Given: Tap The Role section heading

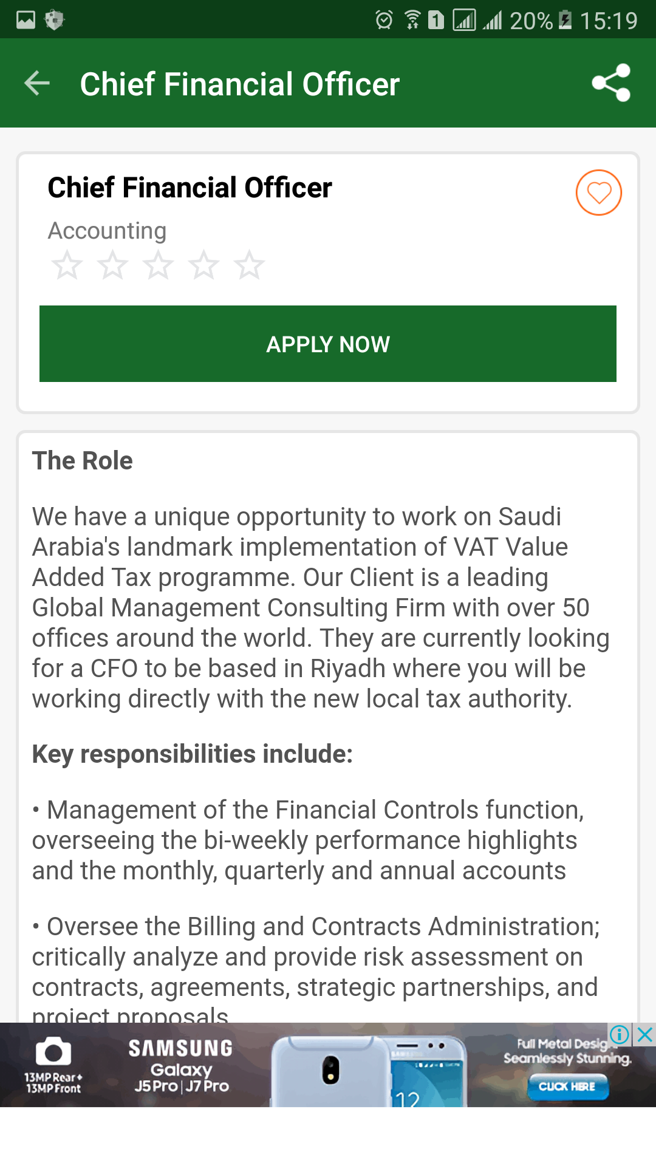Looking at the screenshot, I should (x=83, y=460).
